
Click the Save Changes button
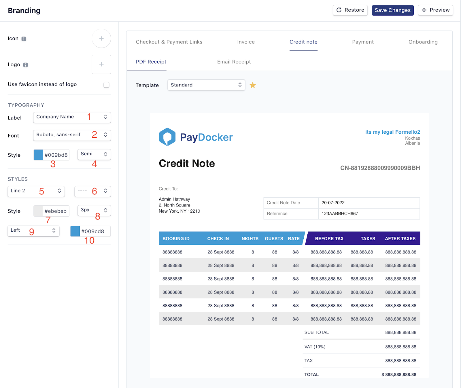tap(392, 10)
